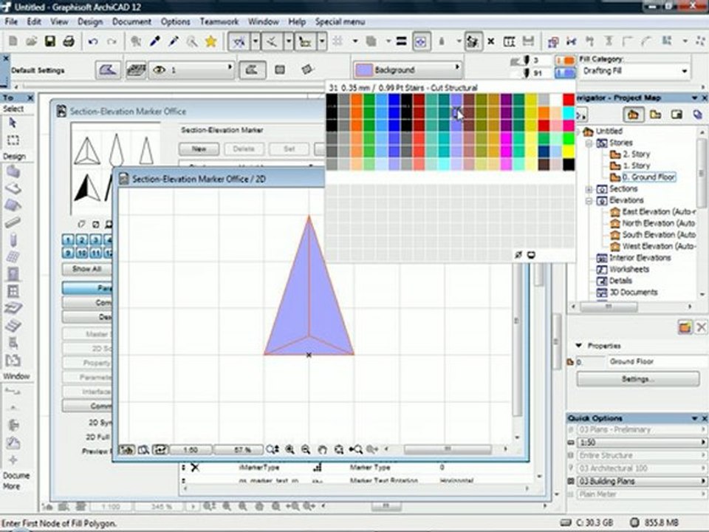
Task: Click the Save icon in the toolbar
Action: 50,41
